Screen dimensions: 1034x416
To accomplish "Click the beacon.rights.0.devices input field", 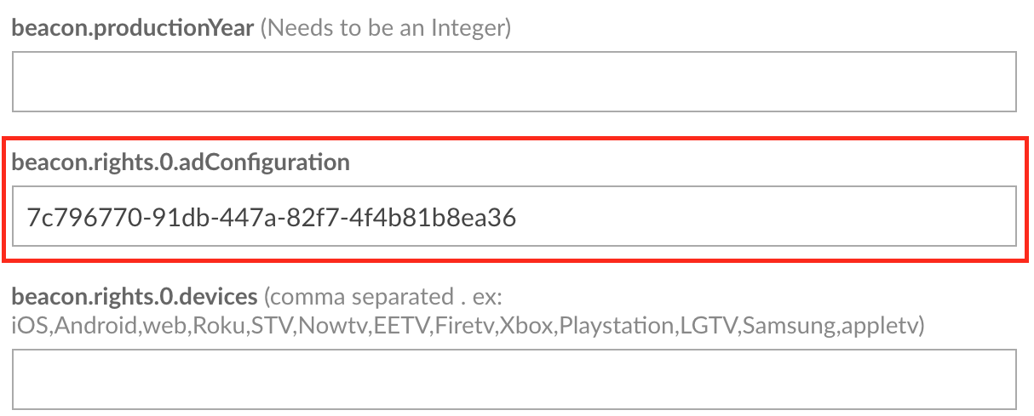I will tap(514, 379).
